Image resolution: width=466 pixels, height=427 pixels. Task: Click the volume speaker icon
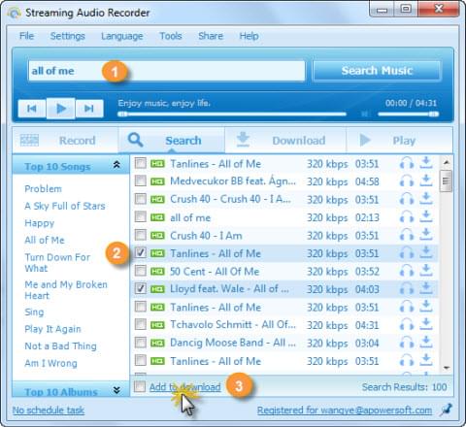(x=365, y=114)
